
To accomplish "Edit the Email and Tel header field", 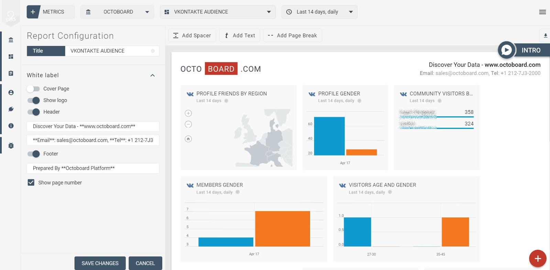I will pyautogui.click(x=93, y=140).
